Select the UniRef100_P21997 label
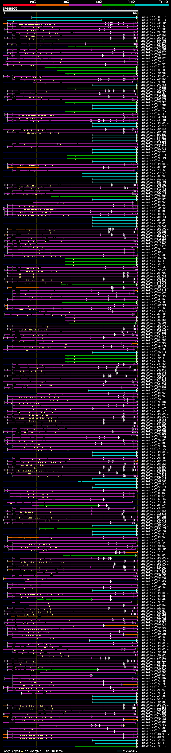171x753 pixels. point(153,388)
